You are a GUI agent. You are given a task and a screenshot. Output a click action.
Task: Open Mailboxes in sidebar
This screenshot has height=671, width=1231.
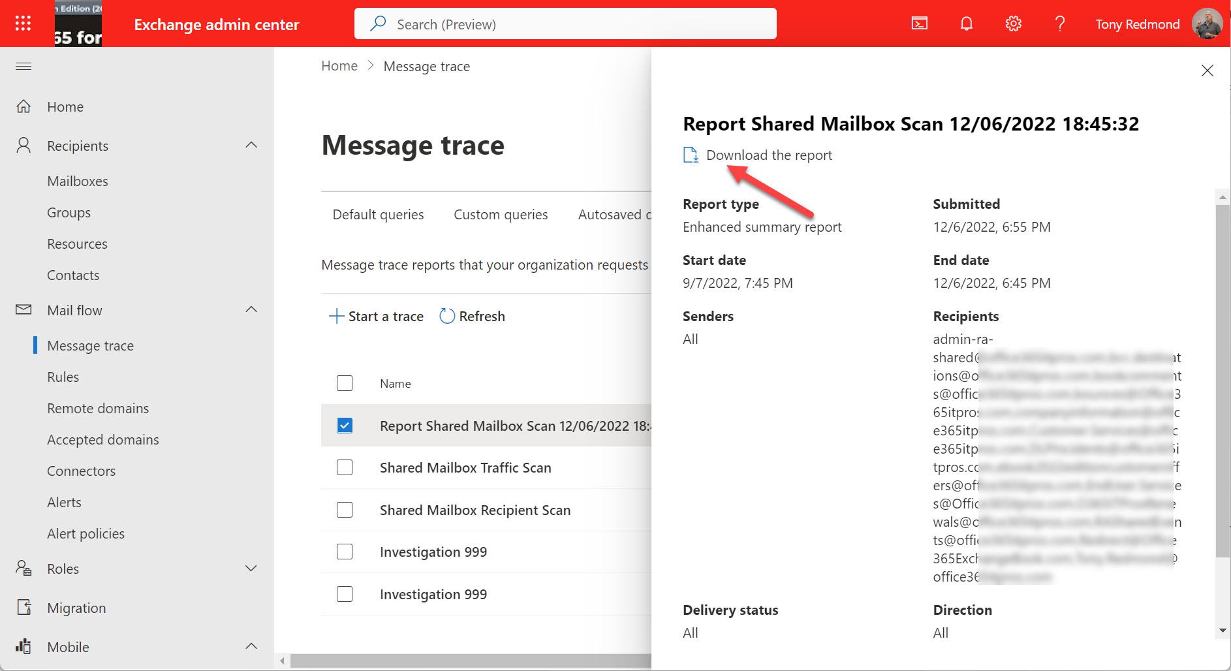pyautogui.click(x=78, y=181)
